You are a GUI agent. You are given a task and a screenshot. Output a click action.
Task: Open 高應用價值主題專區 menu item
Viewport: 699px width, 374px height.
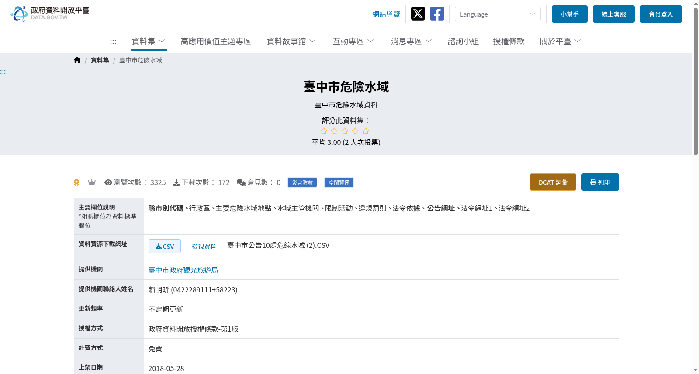coord(216,41)
